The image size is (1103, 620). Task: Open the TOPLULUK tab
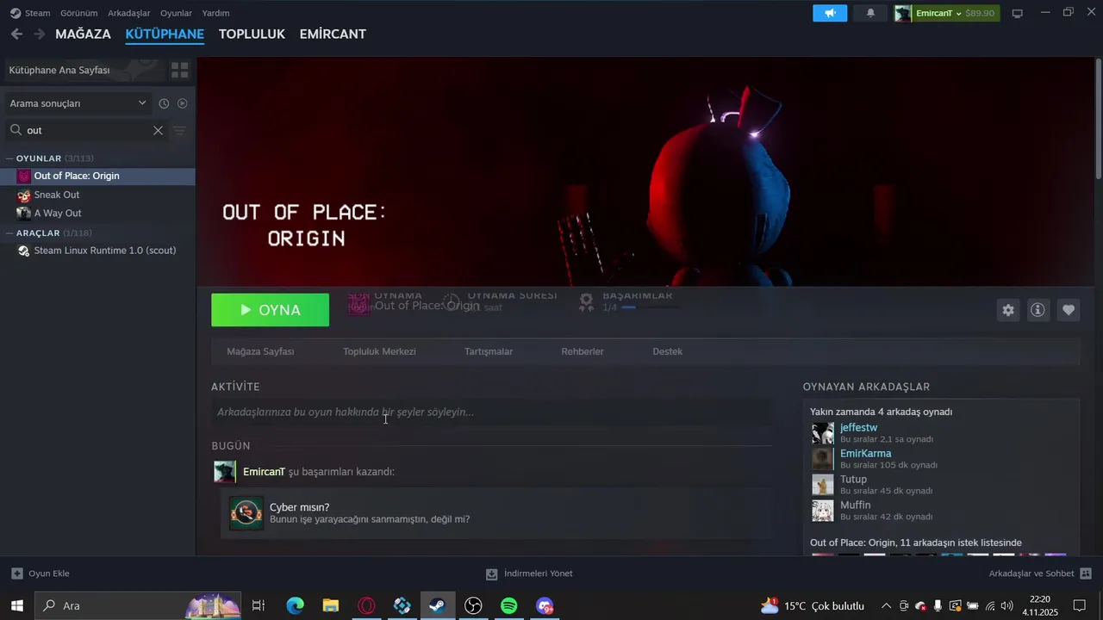pyautogui.click(x=252, y=34)
